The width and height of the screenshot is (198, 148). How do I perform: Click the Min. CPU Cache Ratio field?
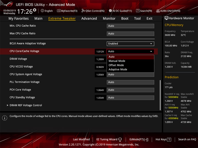click(x=130, y=26)
